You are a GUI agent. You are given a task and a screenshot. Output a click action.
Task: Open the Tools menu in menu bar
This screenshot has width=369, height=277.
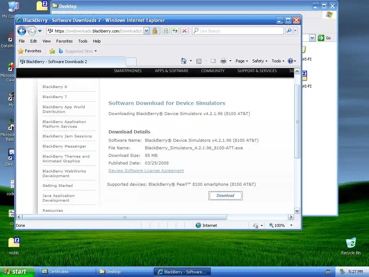(83, 41)
